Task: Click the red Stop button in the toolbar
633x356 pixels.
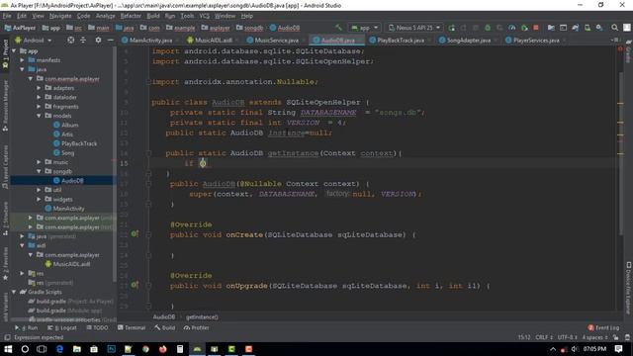Action: point(536,28)
